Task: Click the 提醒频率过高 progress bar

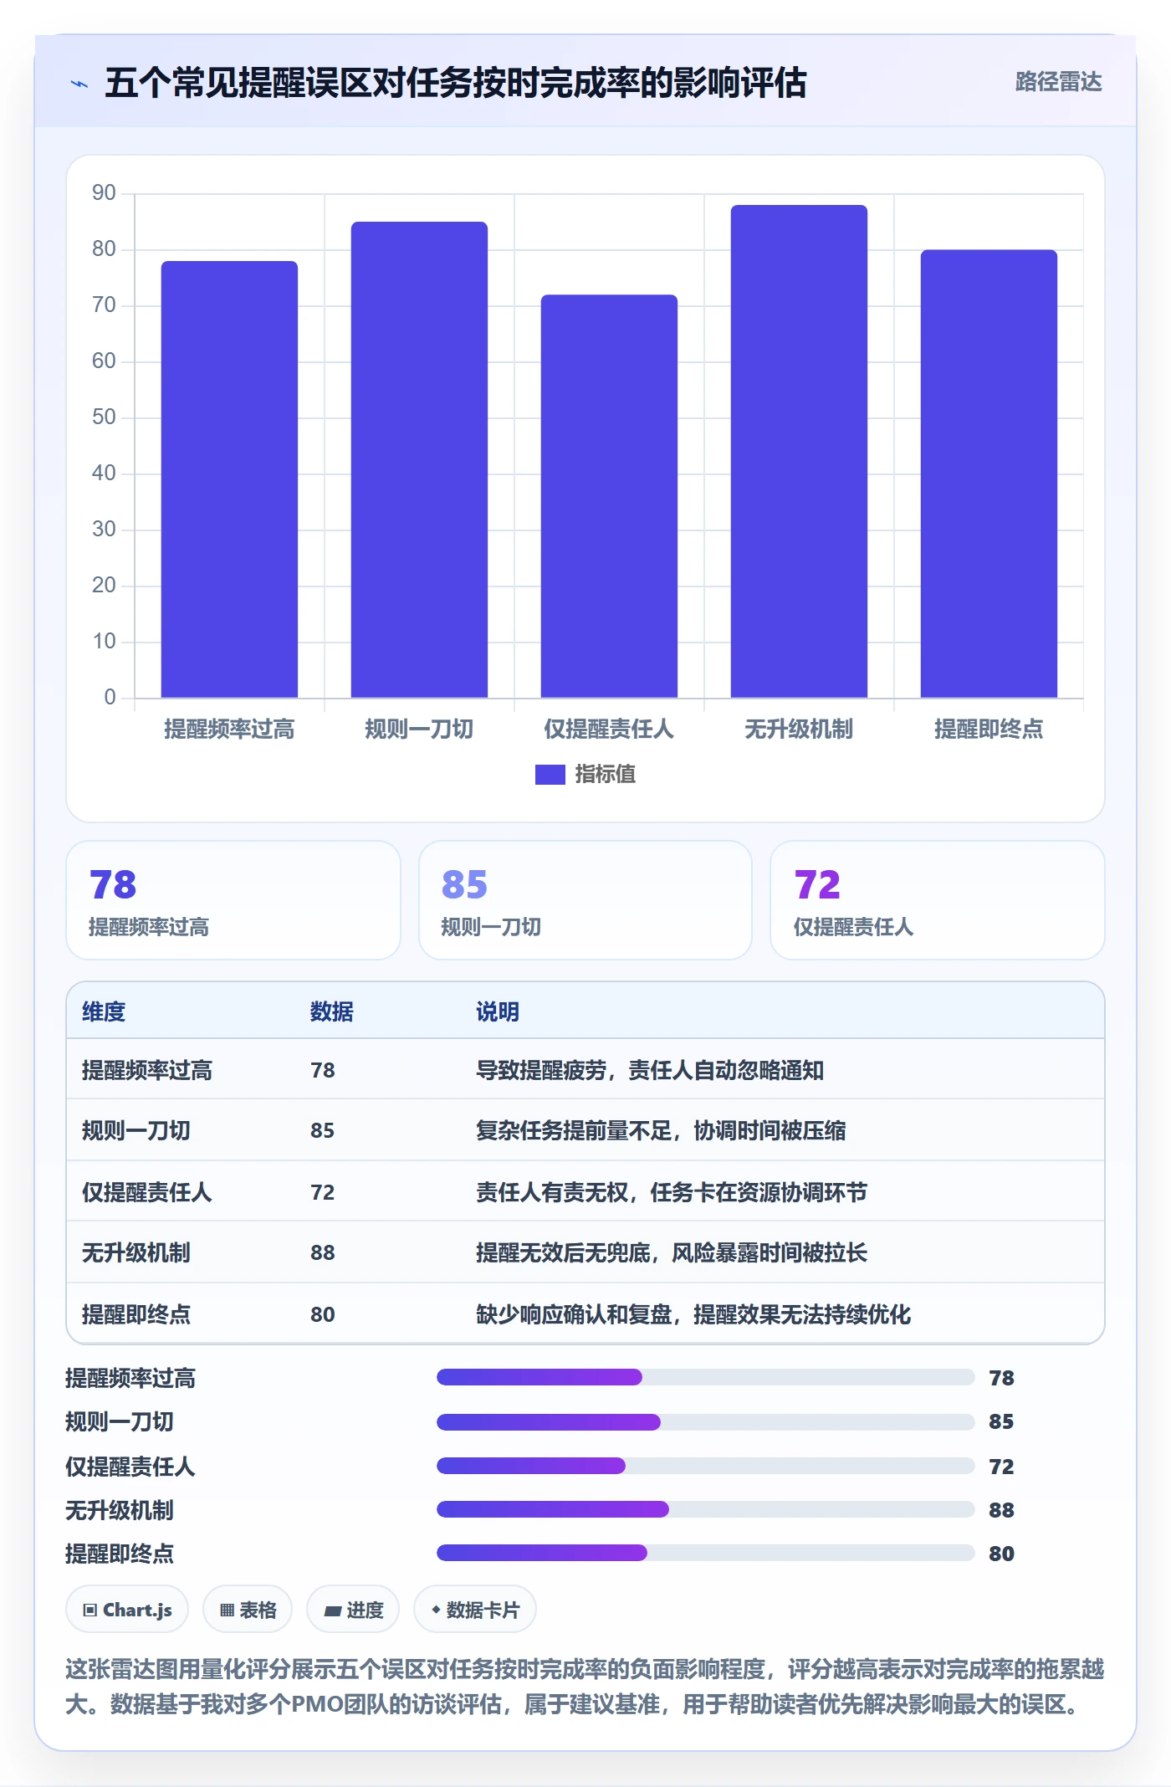Action: point(706,1377)
